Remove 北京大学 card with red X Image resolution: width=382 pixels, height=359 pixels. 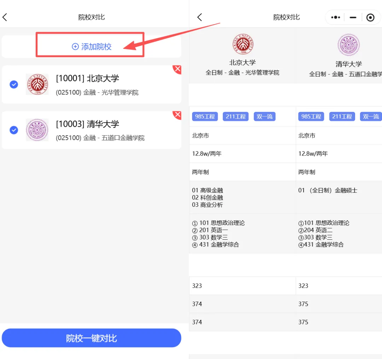[177, 69]
